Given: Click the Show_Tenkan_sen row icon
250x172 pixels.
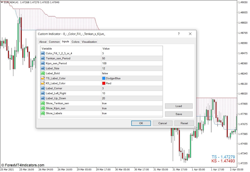Looking at the screenshot, I should coord(43,103).
